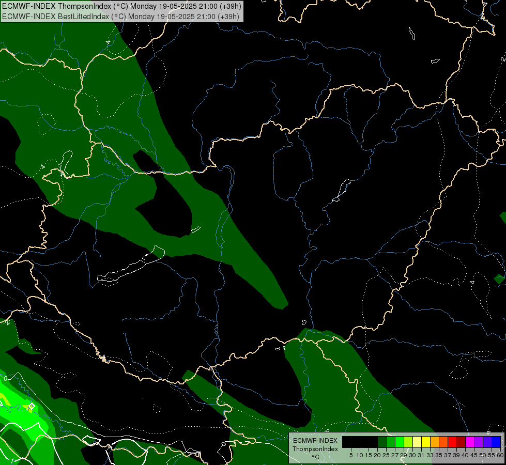Click the legend label 'ThompsonIndex'
Image resolution: width=506 pixels, height=465 pixels.
coord(315,449)
